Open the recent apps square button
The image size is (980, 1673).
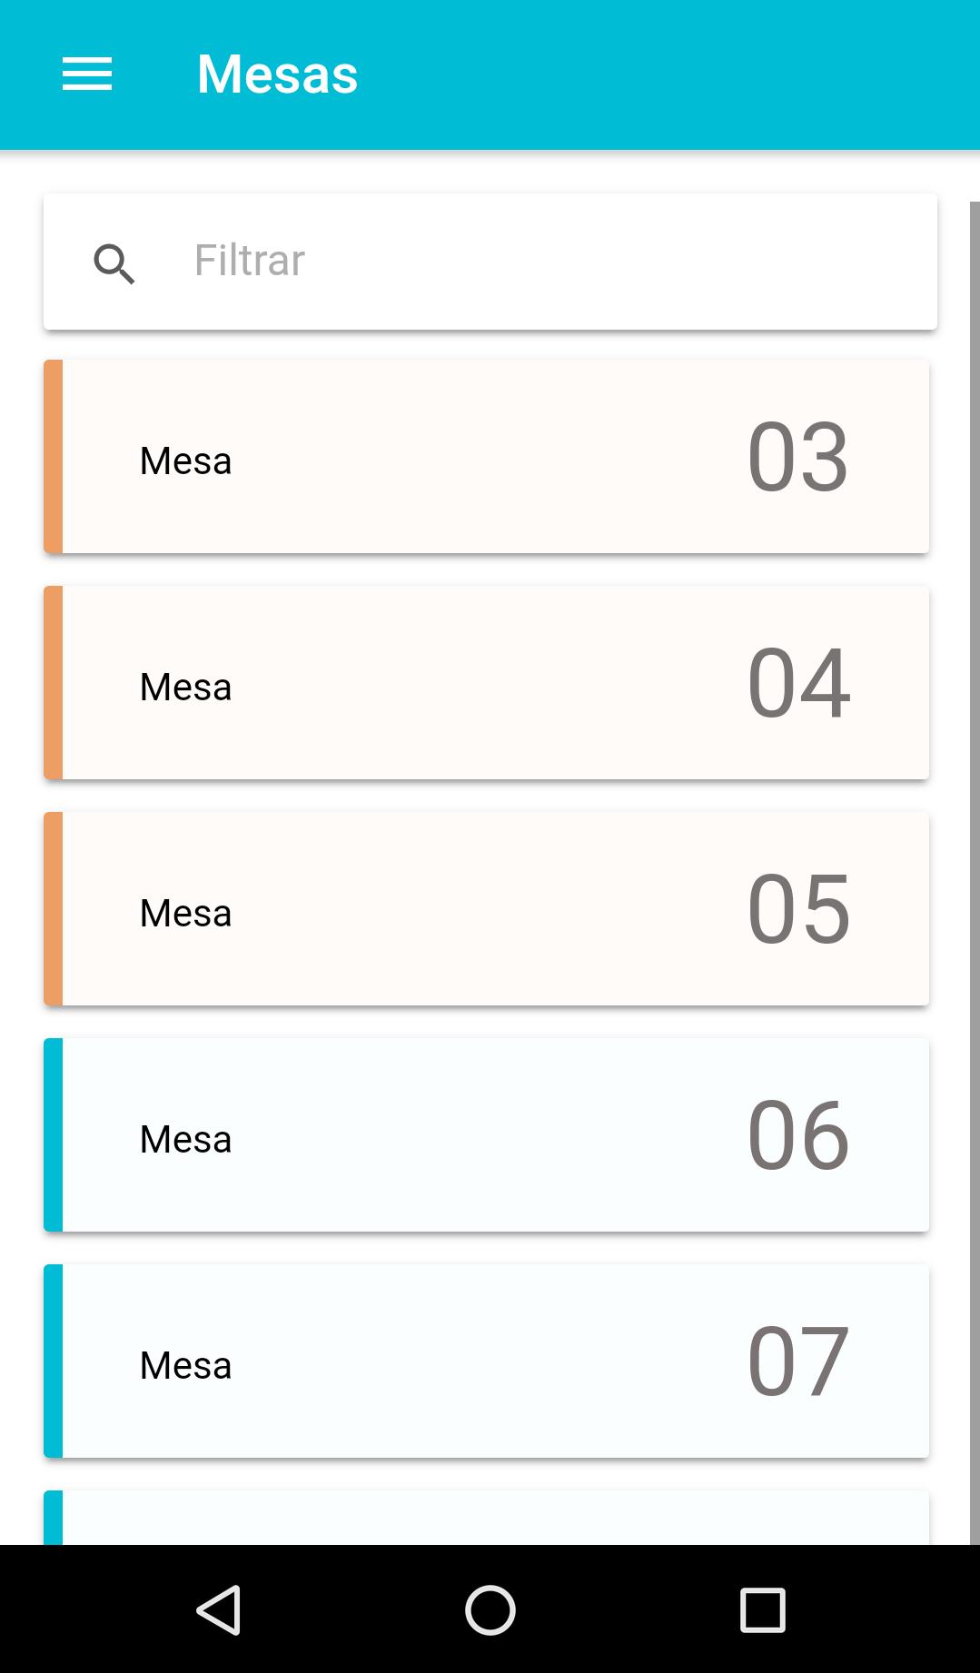pyautogui.click(x=762, y=1609)
